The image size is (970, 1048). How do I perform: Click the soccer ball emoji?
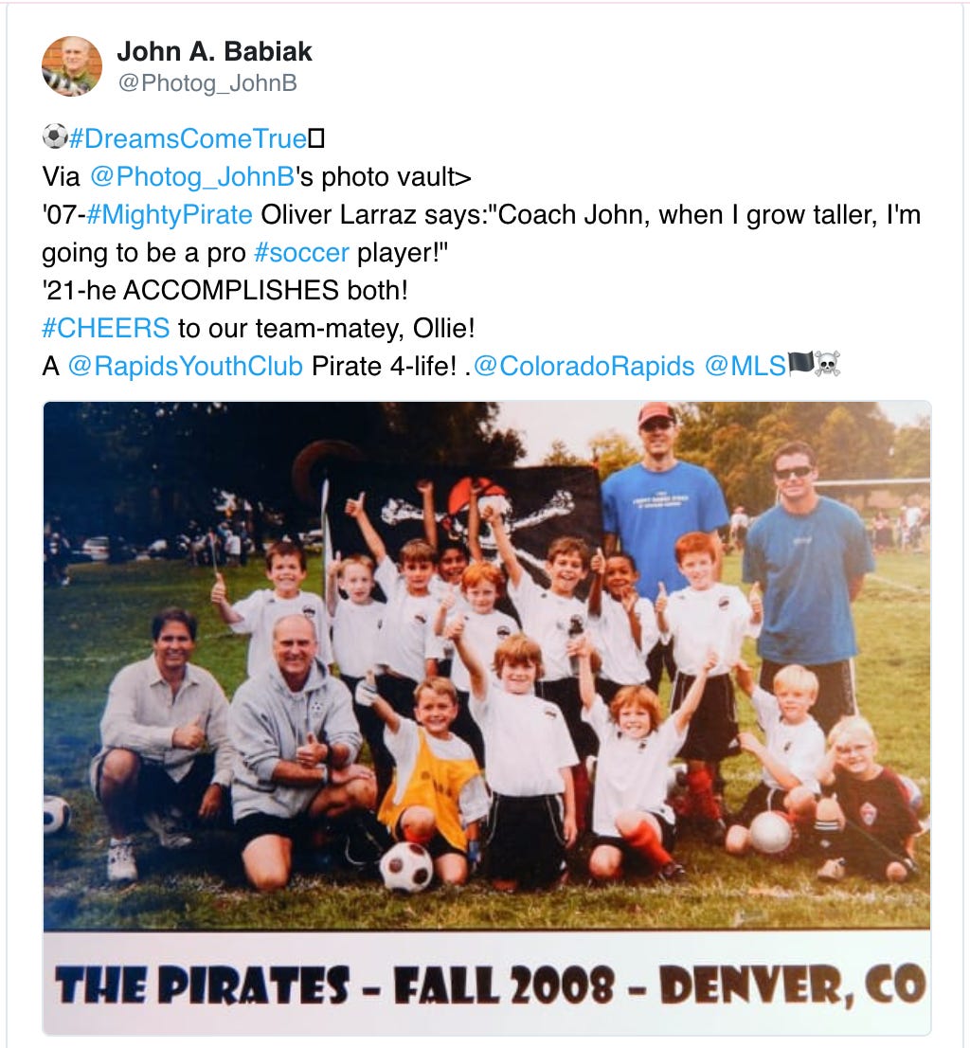pyautogui.click(x=54, y=136)
